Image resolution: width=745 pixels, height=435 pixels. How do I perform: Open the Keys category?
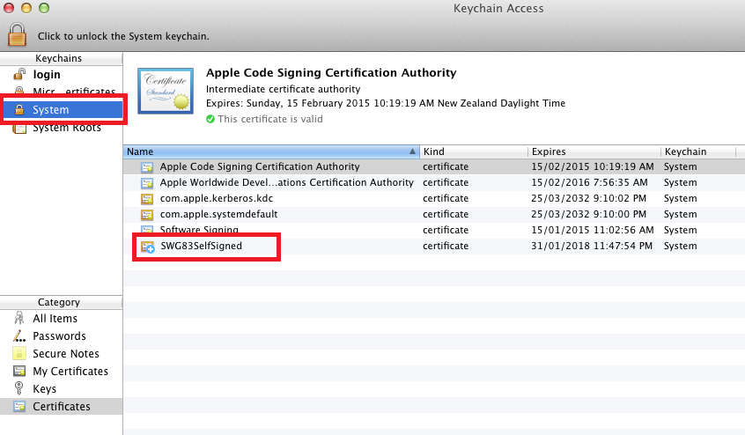tap(44, 389)
